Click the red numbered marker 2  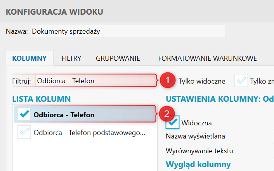coord(167,114)
